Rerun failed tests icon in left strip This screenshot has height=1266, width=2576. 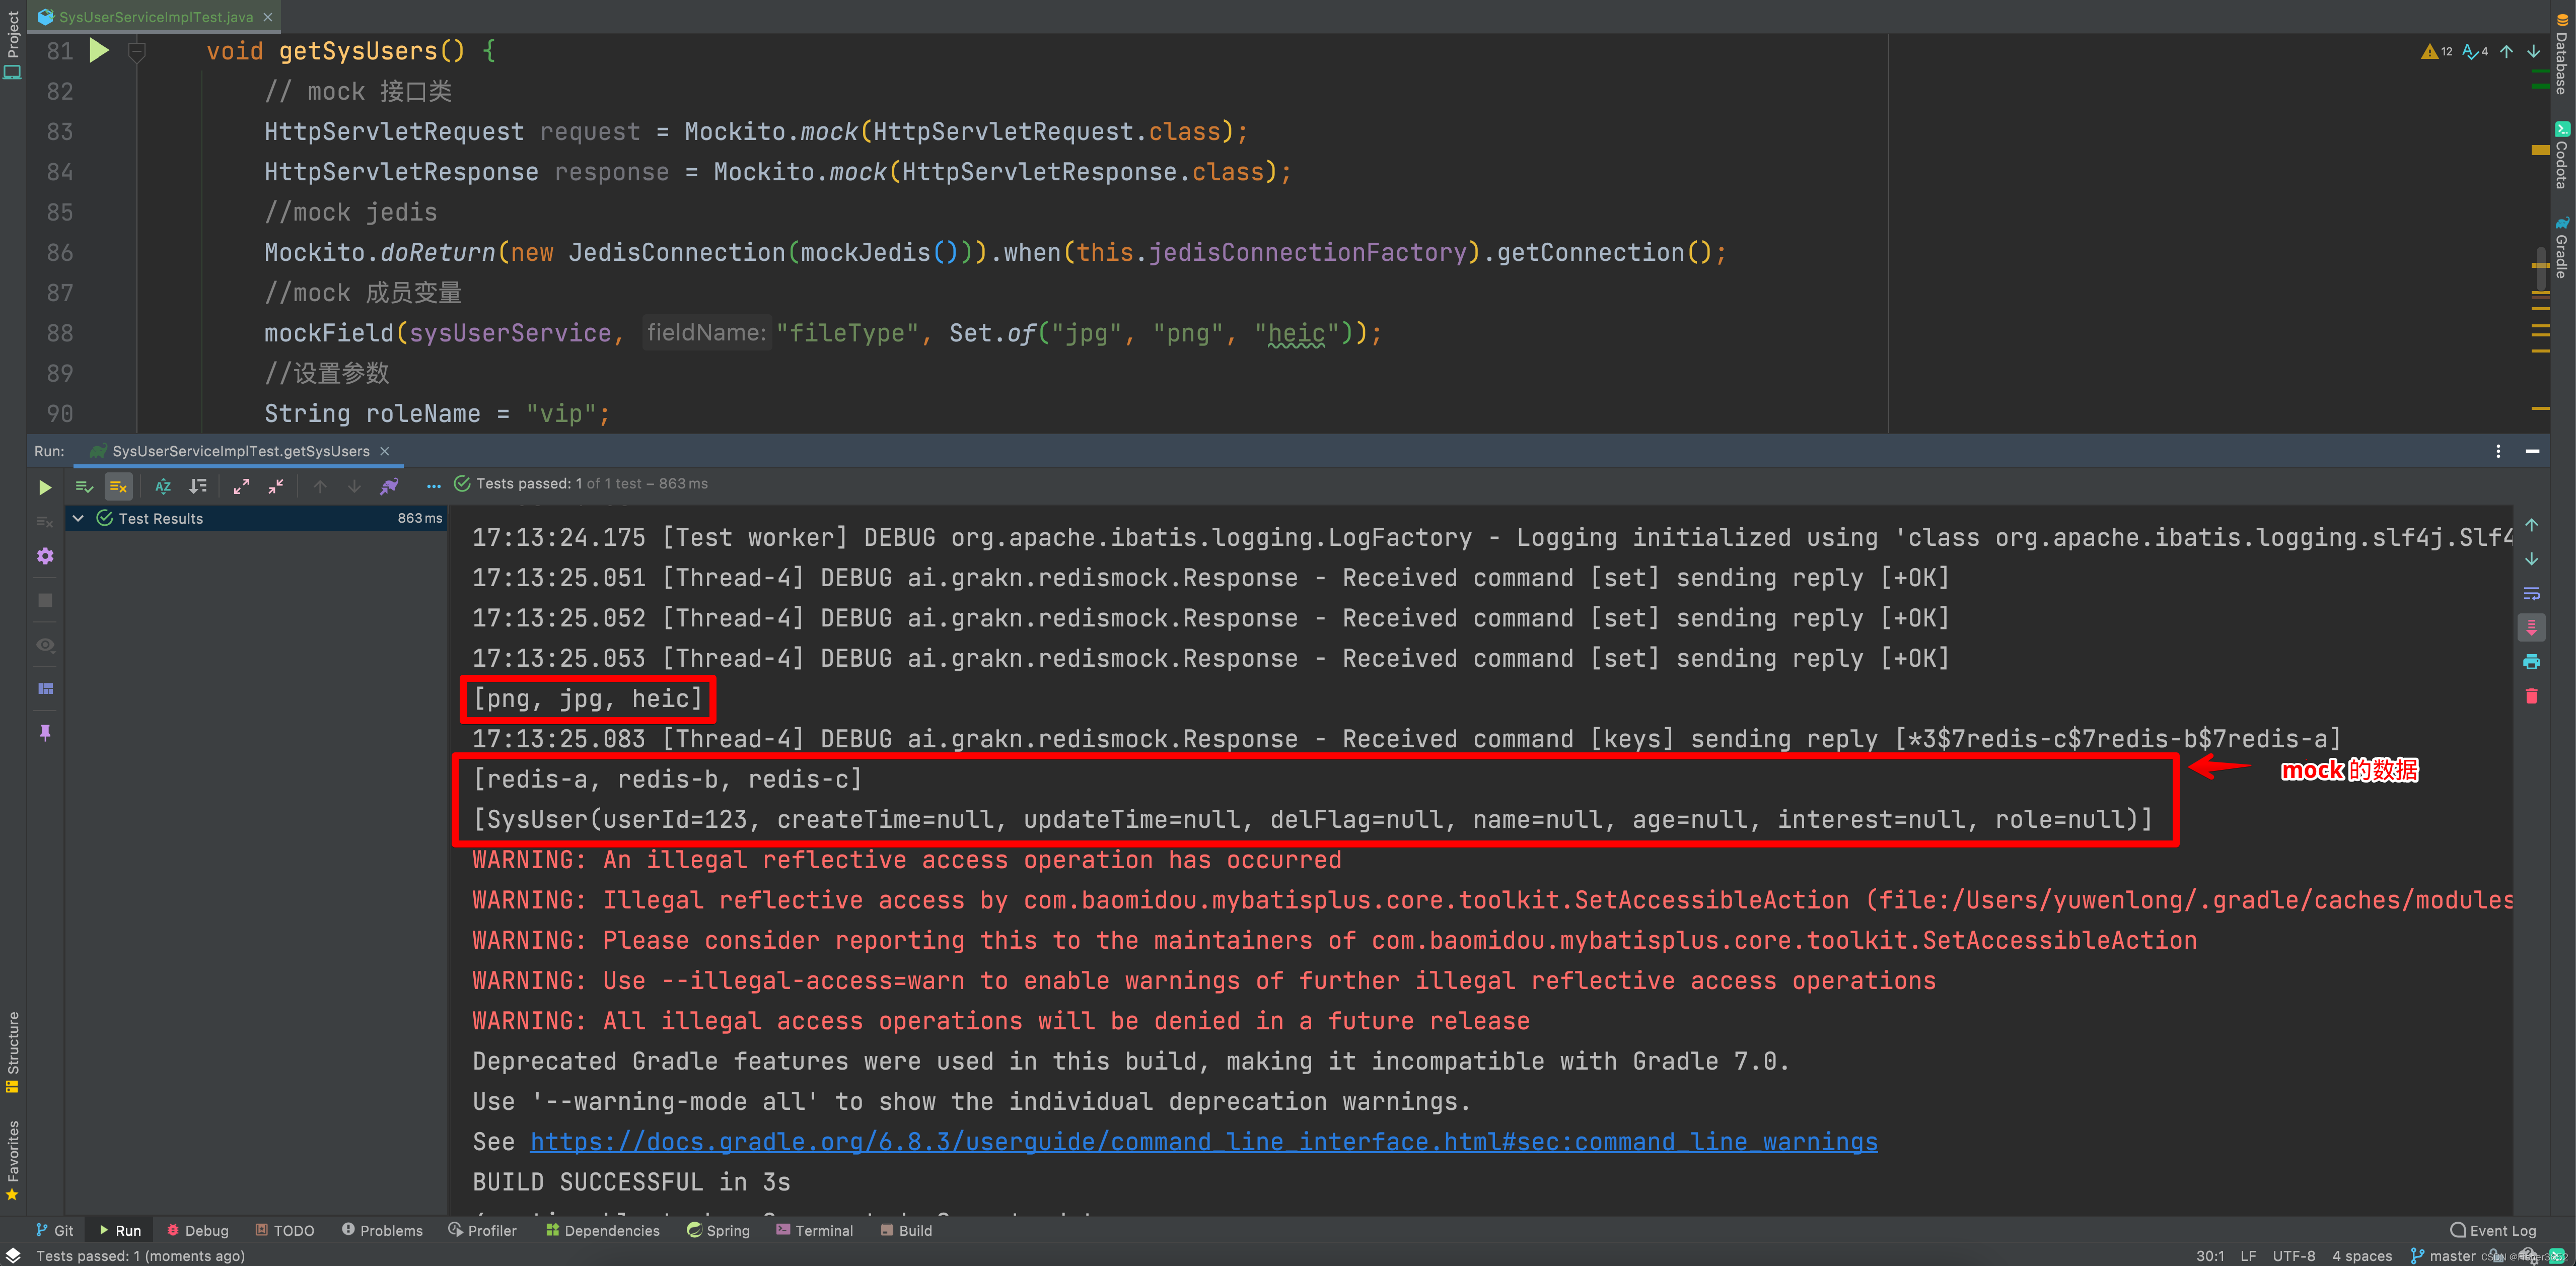pyautogui.click(x=45, y=521)
